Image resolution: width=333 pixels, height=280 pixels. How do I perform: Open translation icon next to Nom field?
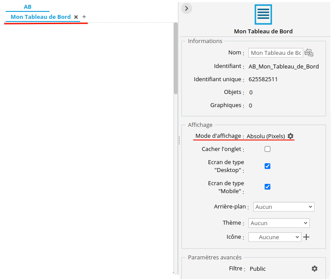[x=309, y=53]
